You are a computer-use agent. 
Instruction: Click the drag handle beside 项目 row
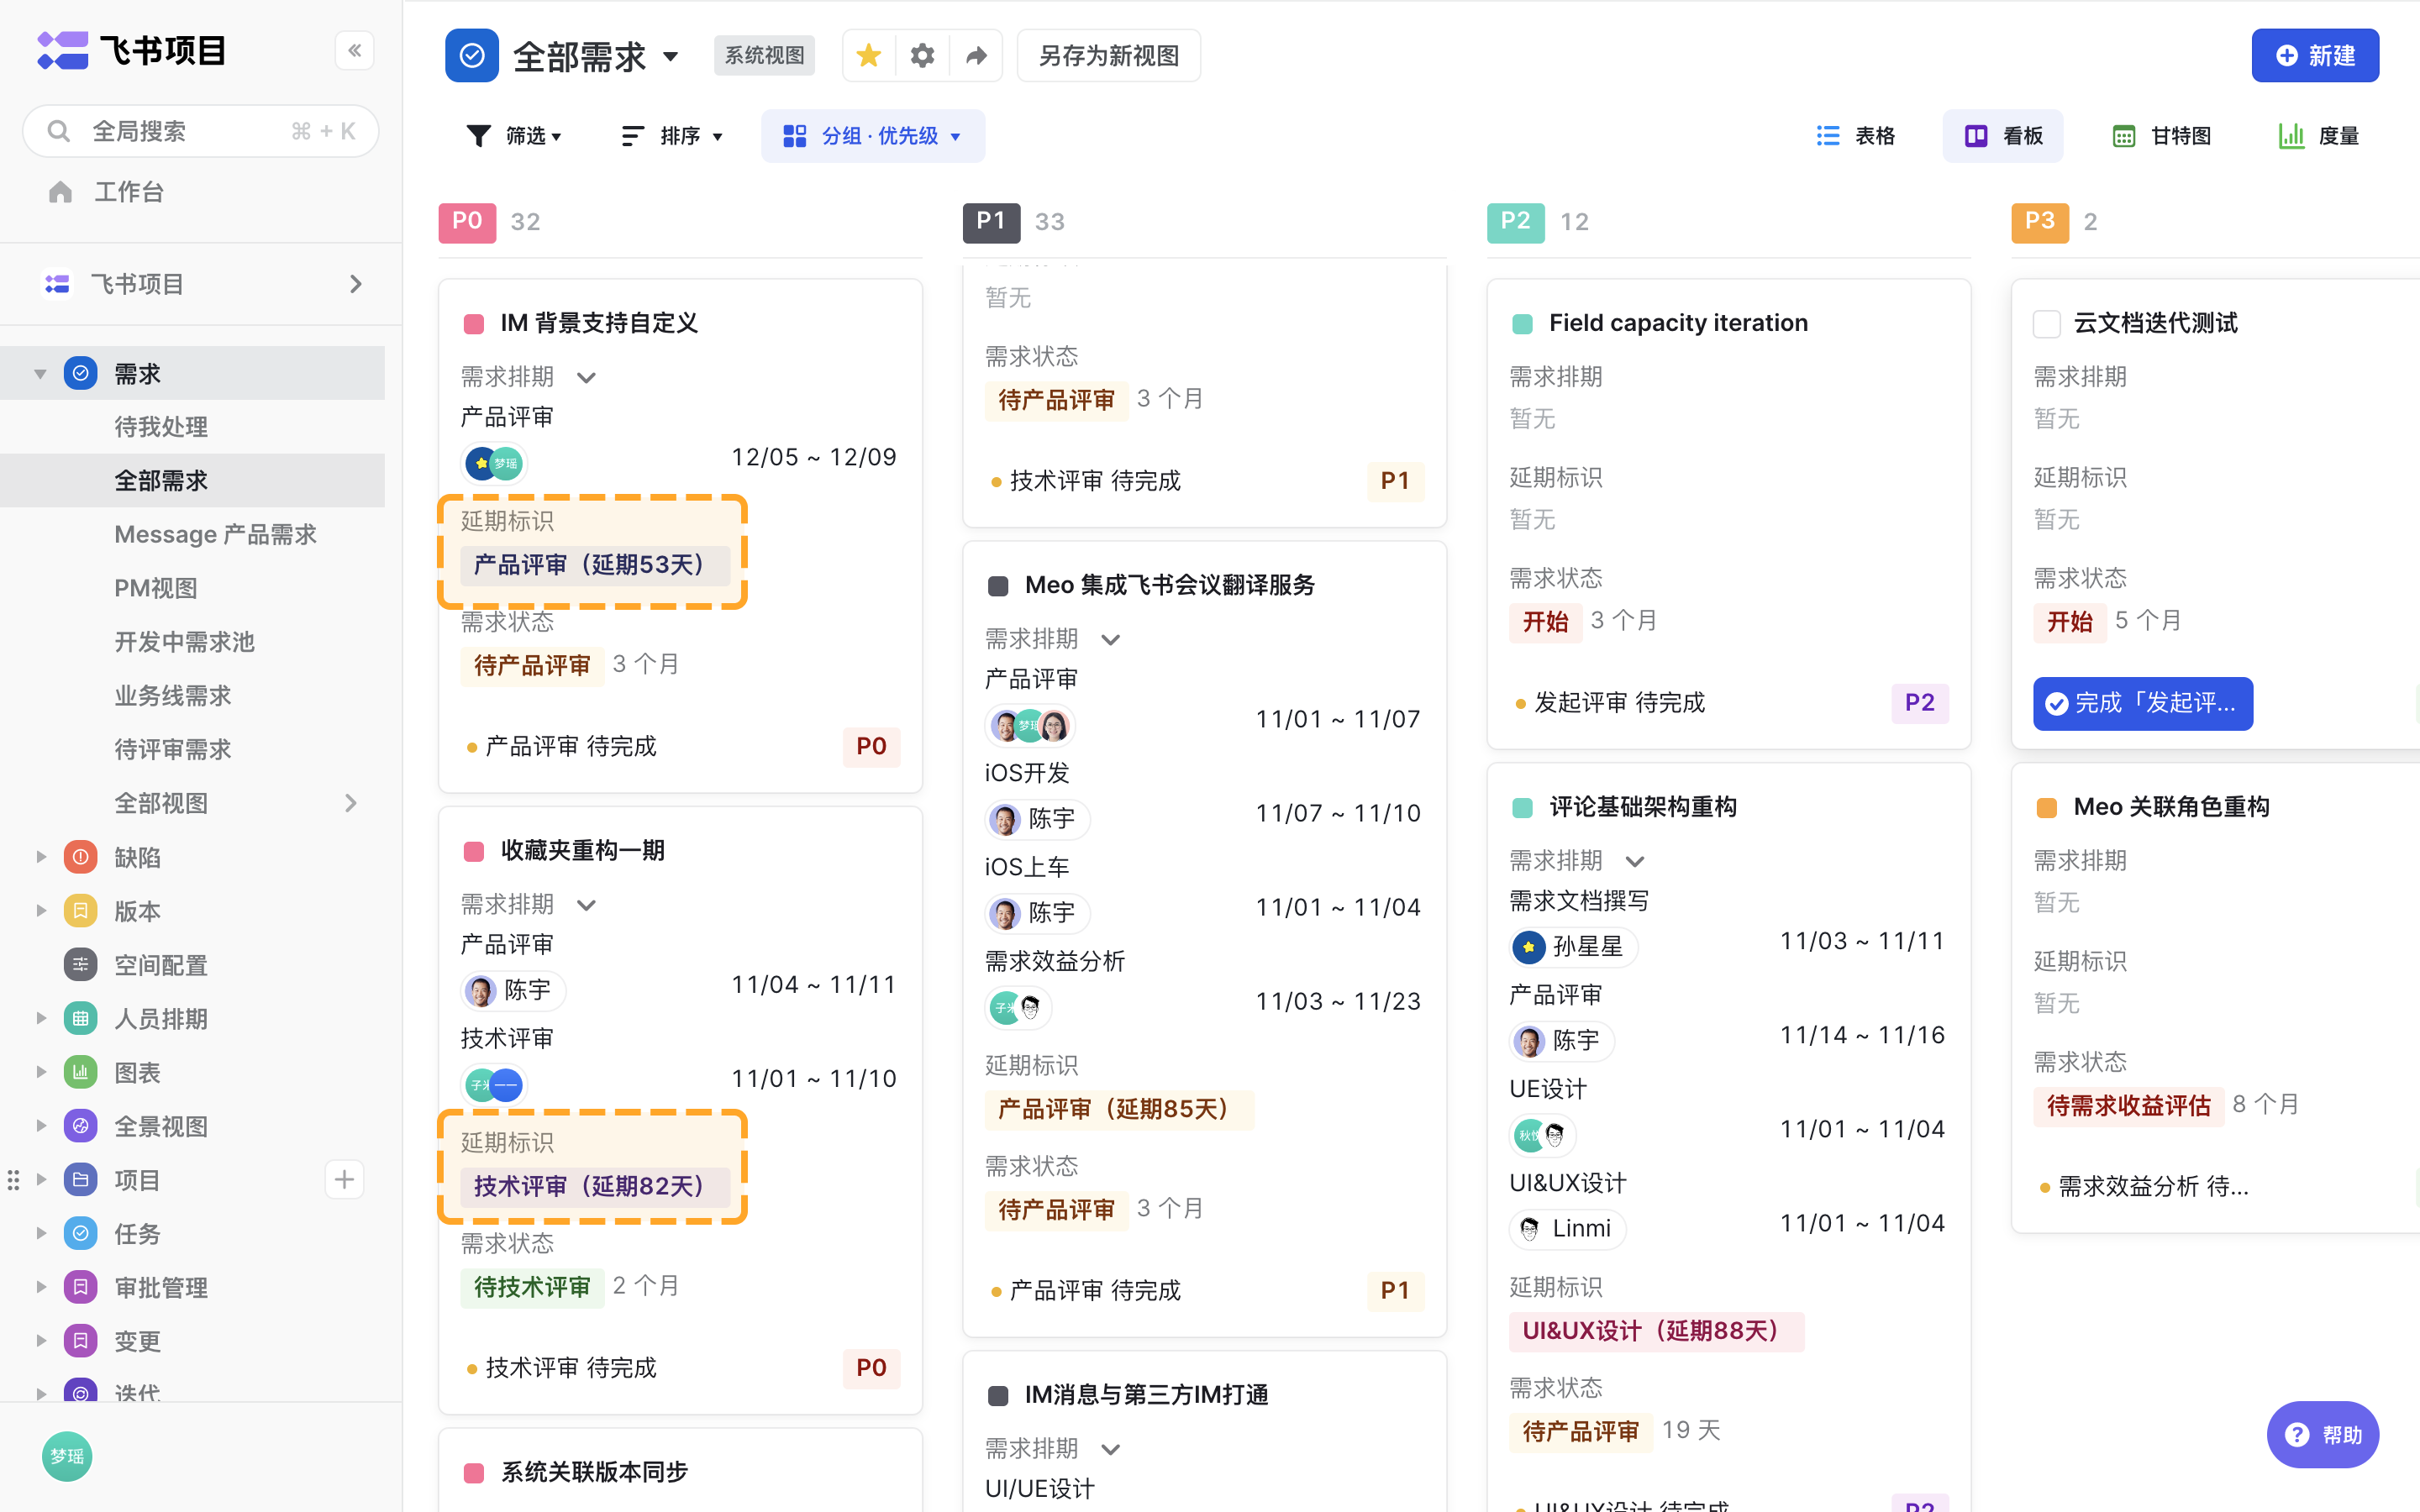pyautogui.click(x=13, y=1180)
